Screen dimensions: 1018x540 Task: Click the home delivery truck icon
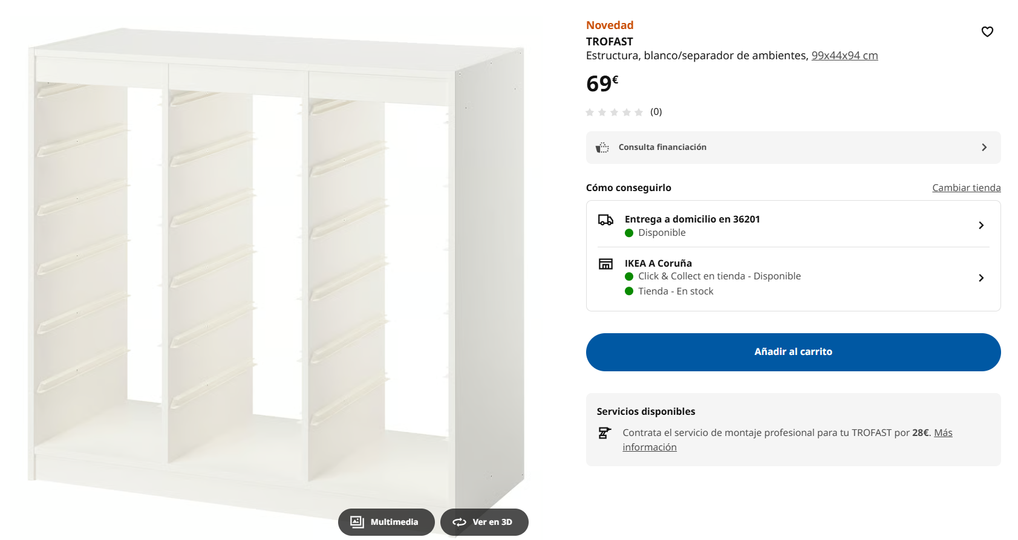605,220
